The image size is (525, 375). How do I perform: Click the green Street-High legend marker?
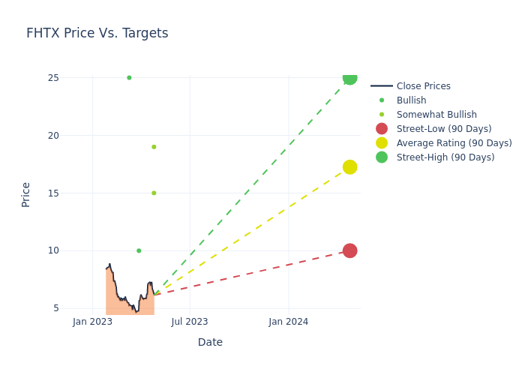382,157
